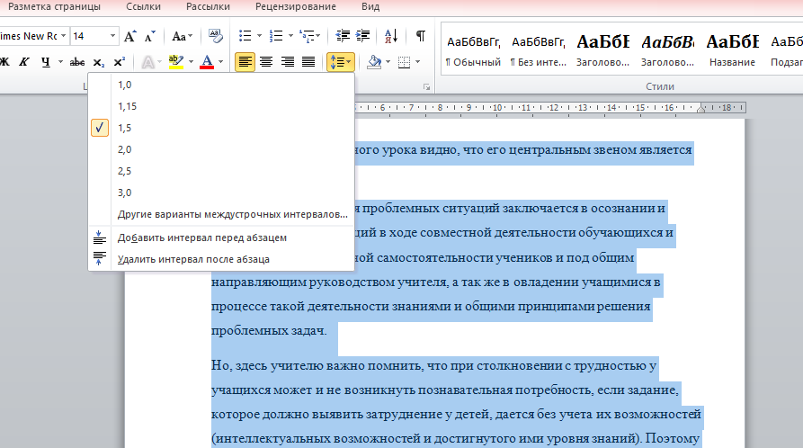Apply bulleted list formatting
This screenshot has height=448, width=803.
[244, 37]
